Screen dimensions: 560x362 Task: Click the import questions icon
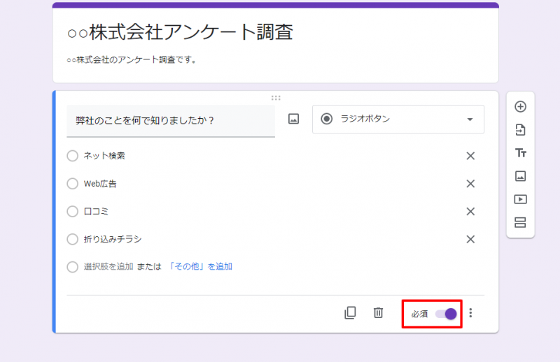coord(520,130)
